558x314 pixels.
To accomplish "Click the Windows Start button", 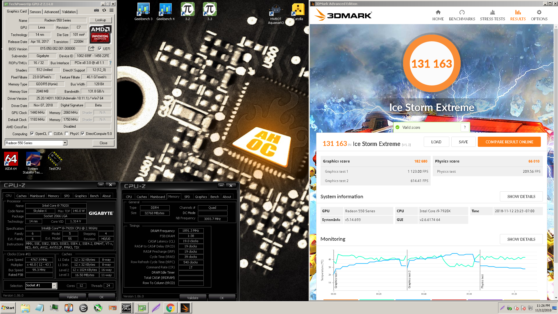I will (x=8, y=308).
